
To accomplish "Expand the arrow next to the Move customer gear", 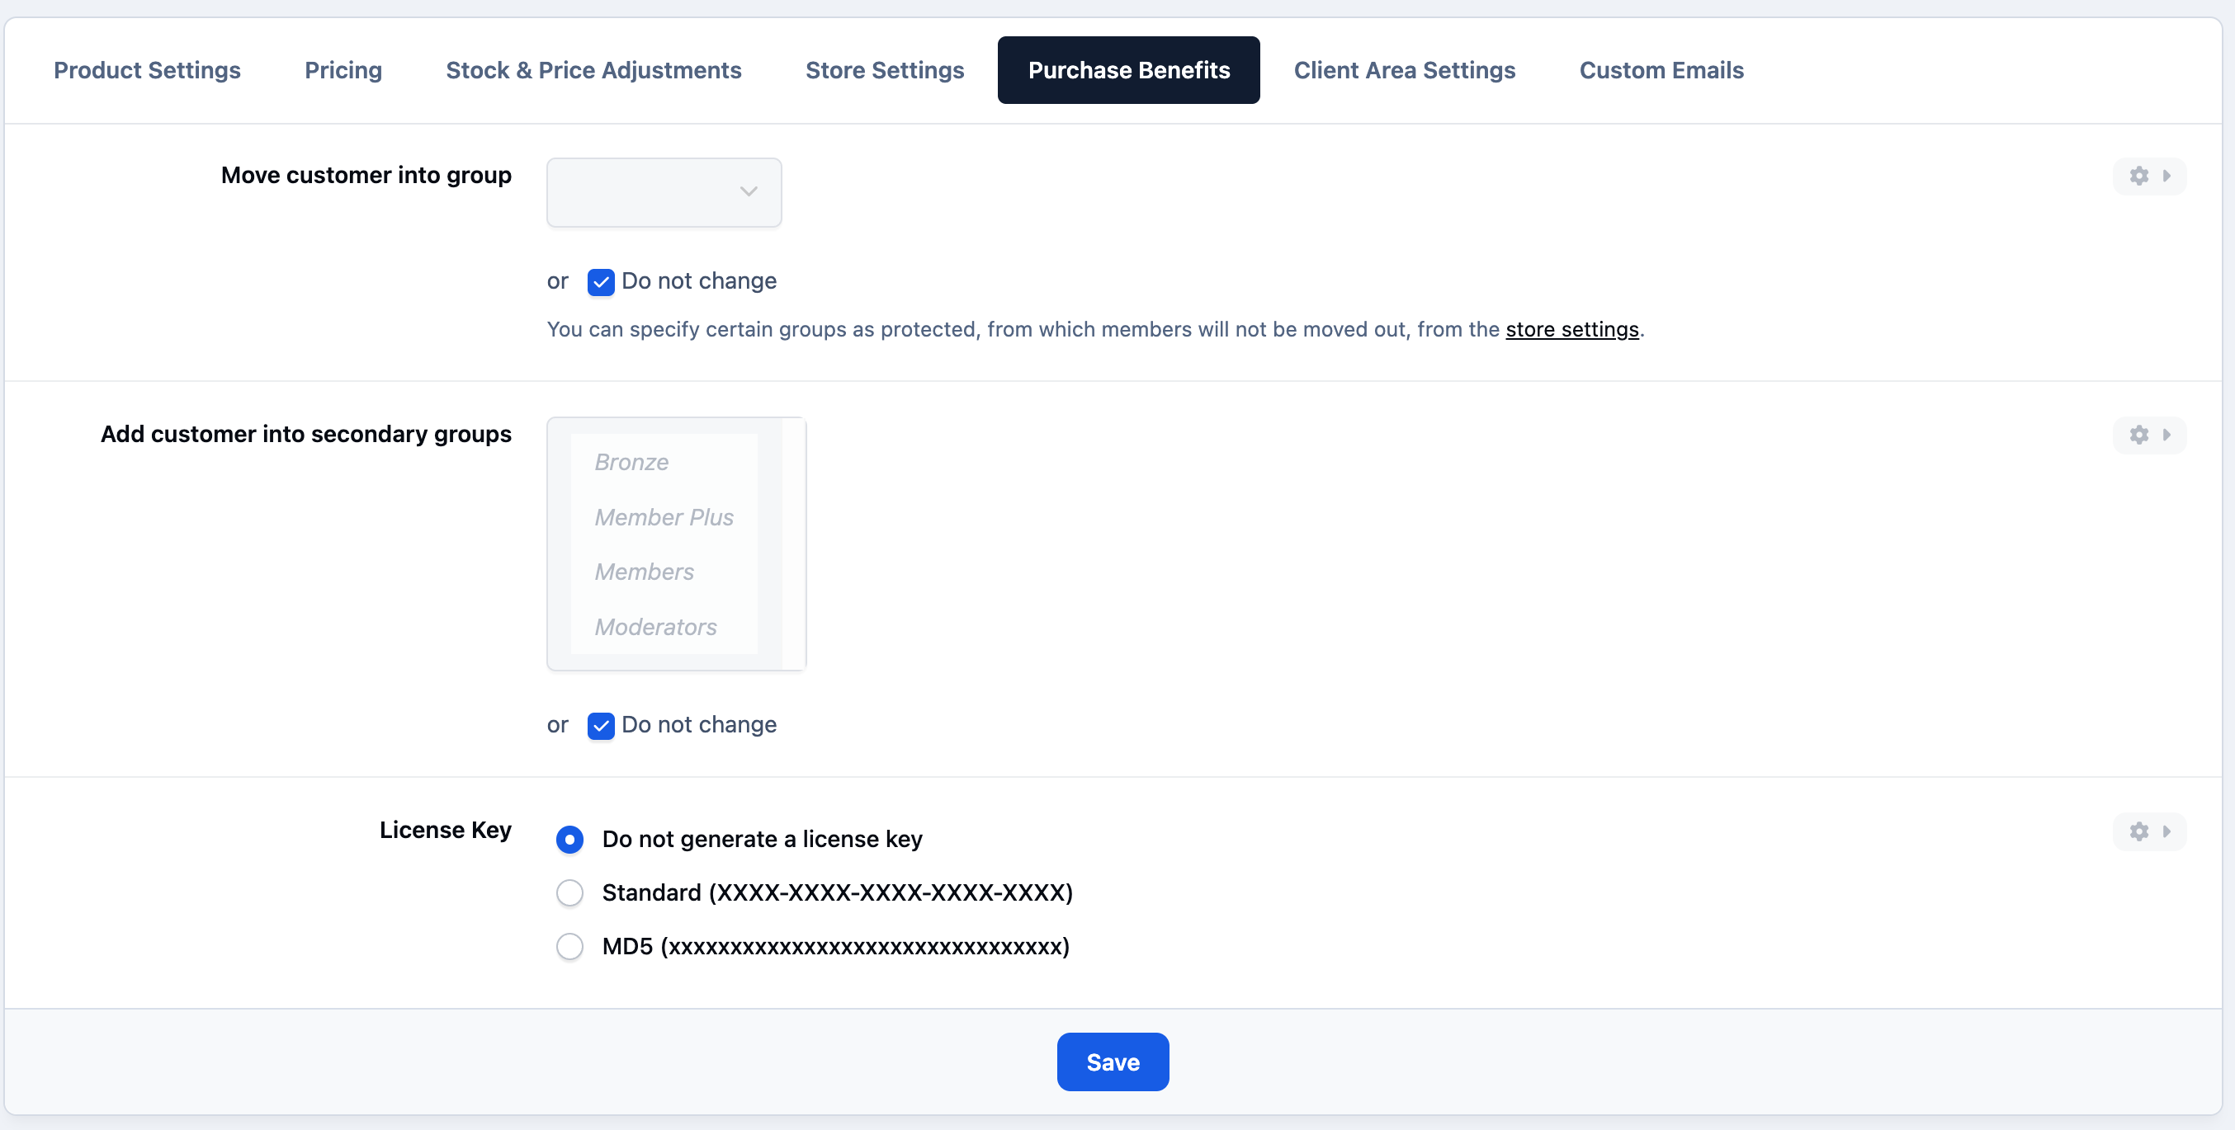I will pyautogui.click(x=2166, y=176).
